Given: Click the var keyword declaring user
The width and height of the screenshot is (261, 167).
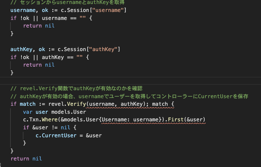Looking at the screenshot, I should click(x=28, y=112).
